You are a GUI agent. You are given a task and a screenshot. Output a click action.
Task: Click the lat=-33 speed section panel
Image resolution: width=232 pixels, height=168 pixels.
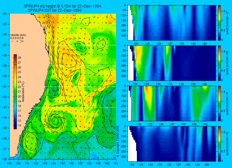tap(172, 144)
